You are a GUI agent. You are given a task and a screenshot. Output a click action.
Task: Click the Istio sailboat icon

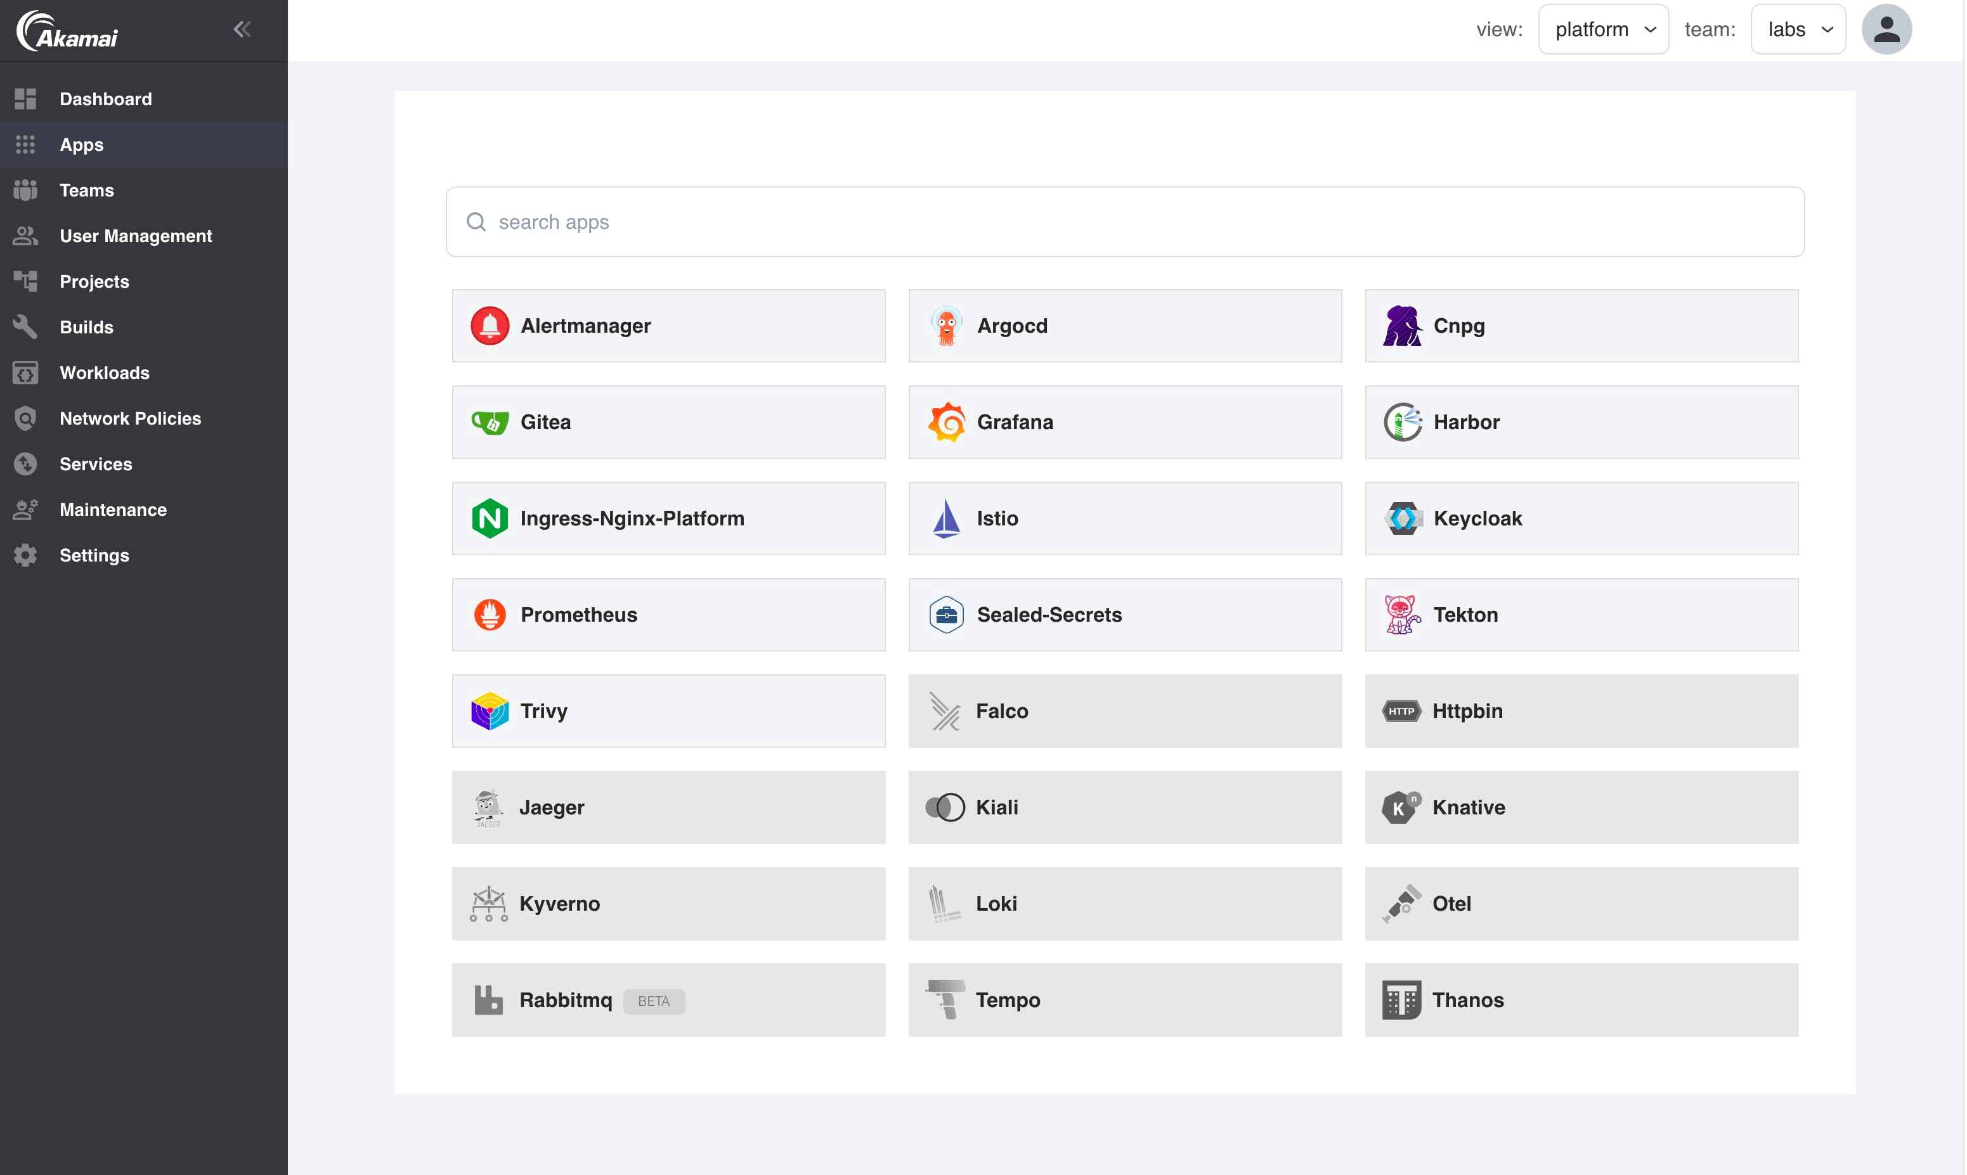947,518
